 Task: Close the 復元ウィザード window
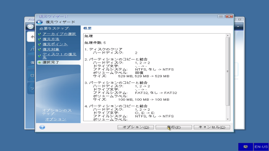229,16
